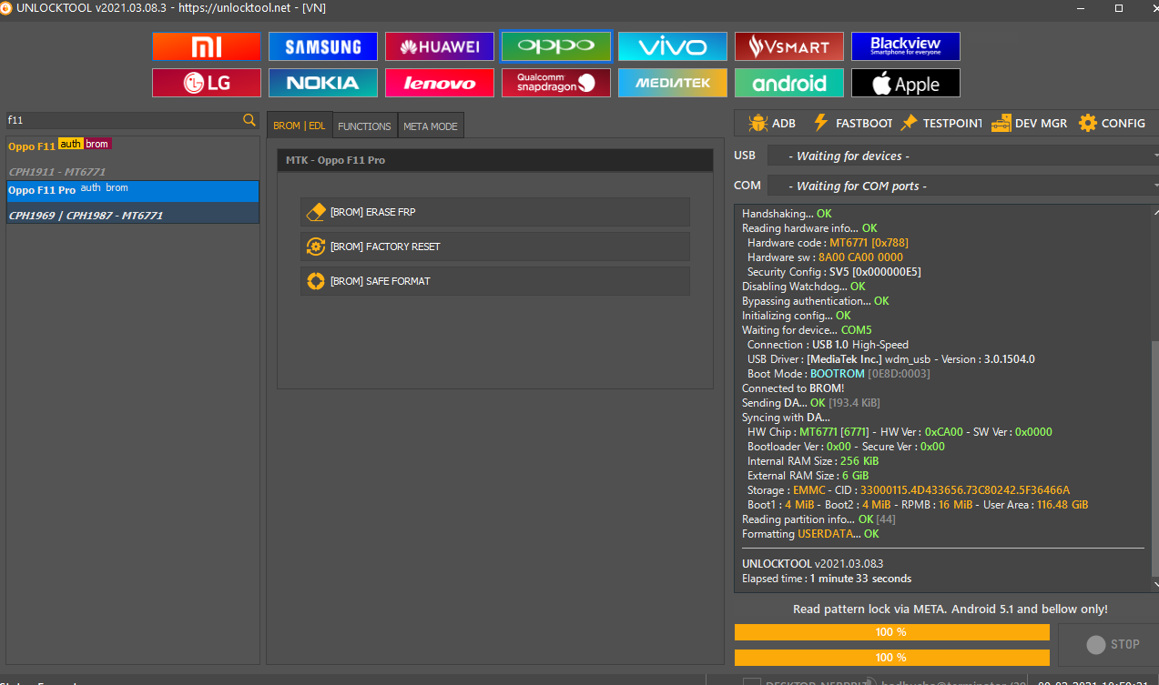The height and width of the screenshot is (685, 1159).
Task: Open the Lenovo brand tile
Action: pyautogui.click(x=440, y=83)
